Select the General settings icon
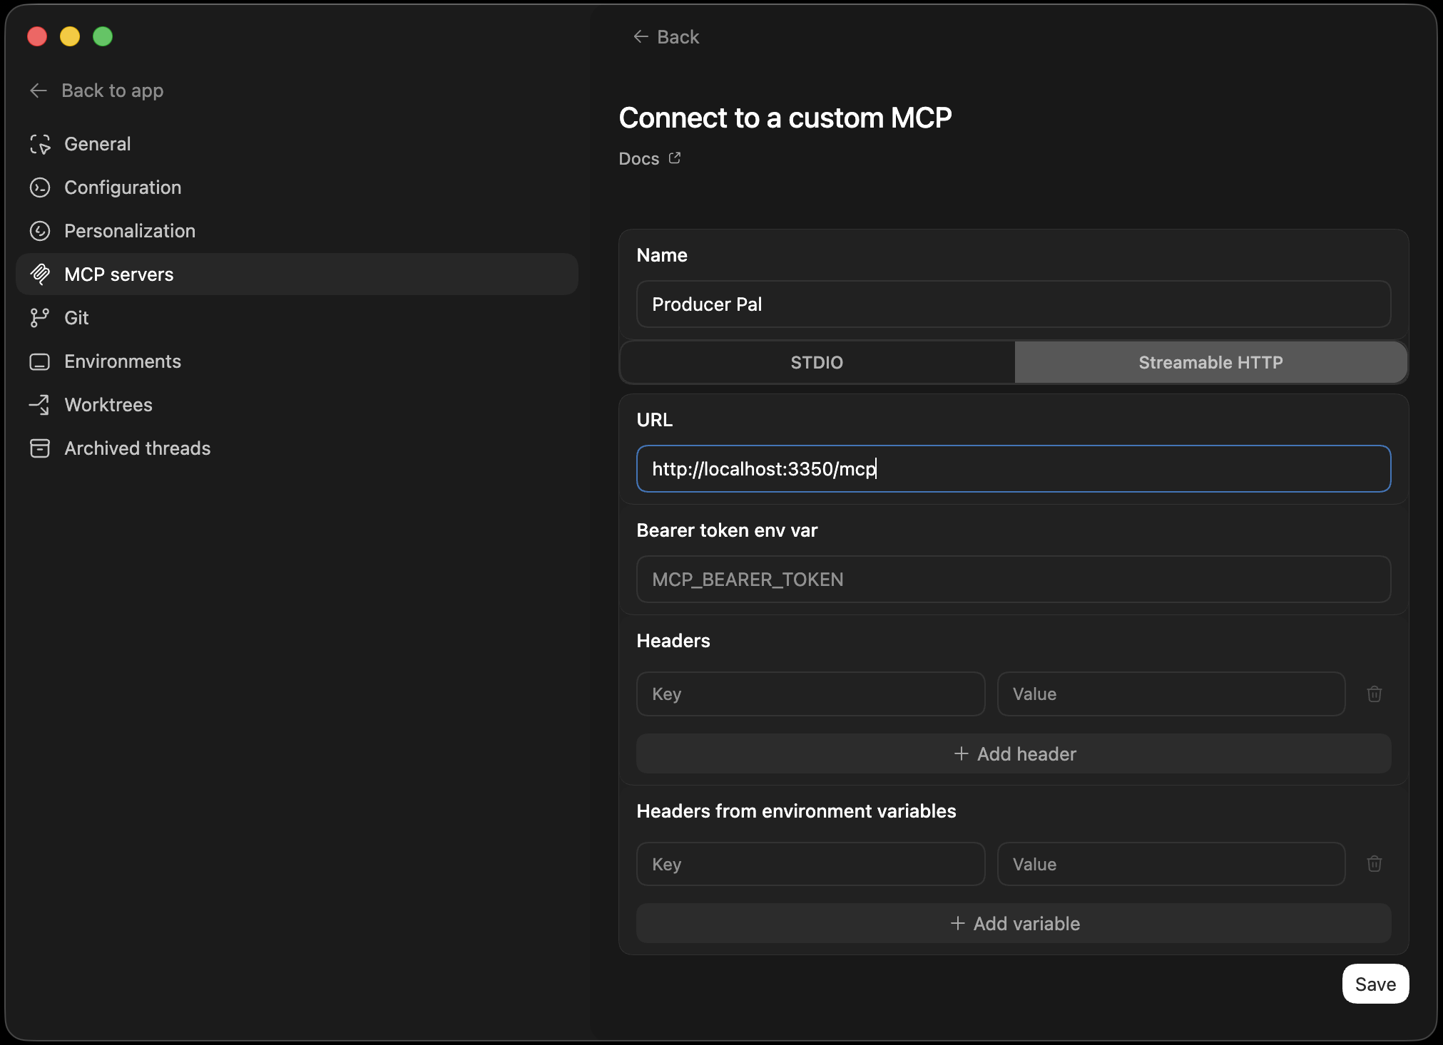 [x=41, y=143]
